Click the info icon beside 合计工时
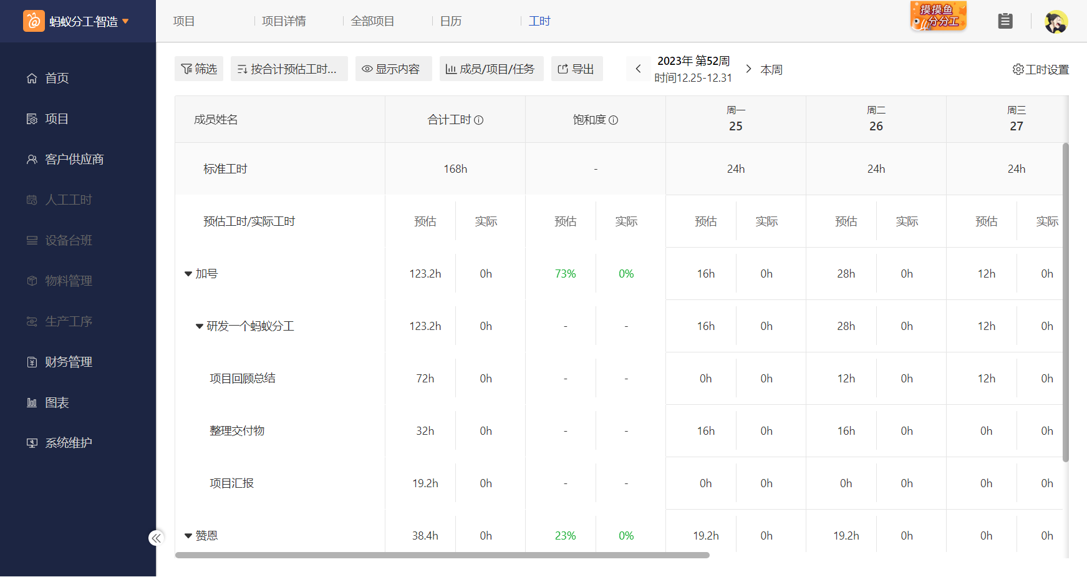Image resolution: width=1087 pixels, height=577 pixels. coord(479,120)
